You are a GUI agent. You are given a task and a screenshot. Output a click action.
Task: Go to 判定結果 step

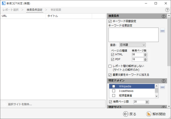click(56, 10)
